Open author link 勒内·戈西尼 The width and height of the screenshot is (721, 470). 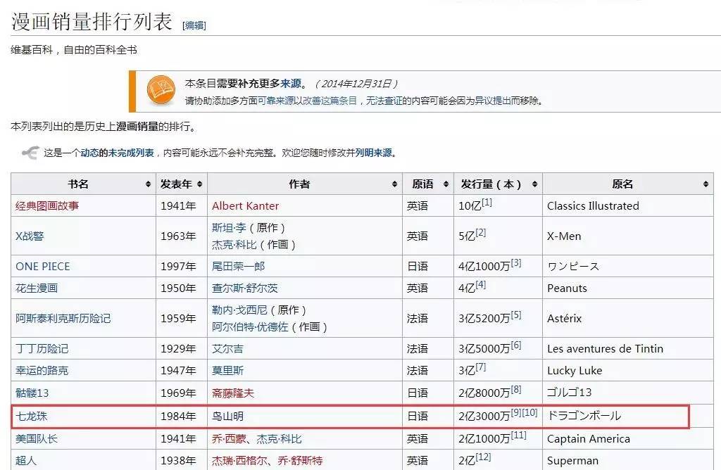click(239, 310)
